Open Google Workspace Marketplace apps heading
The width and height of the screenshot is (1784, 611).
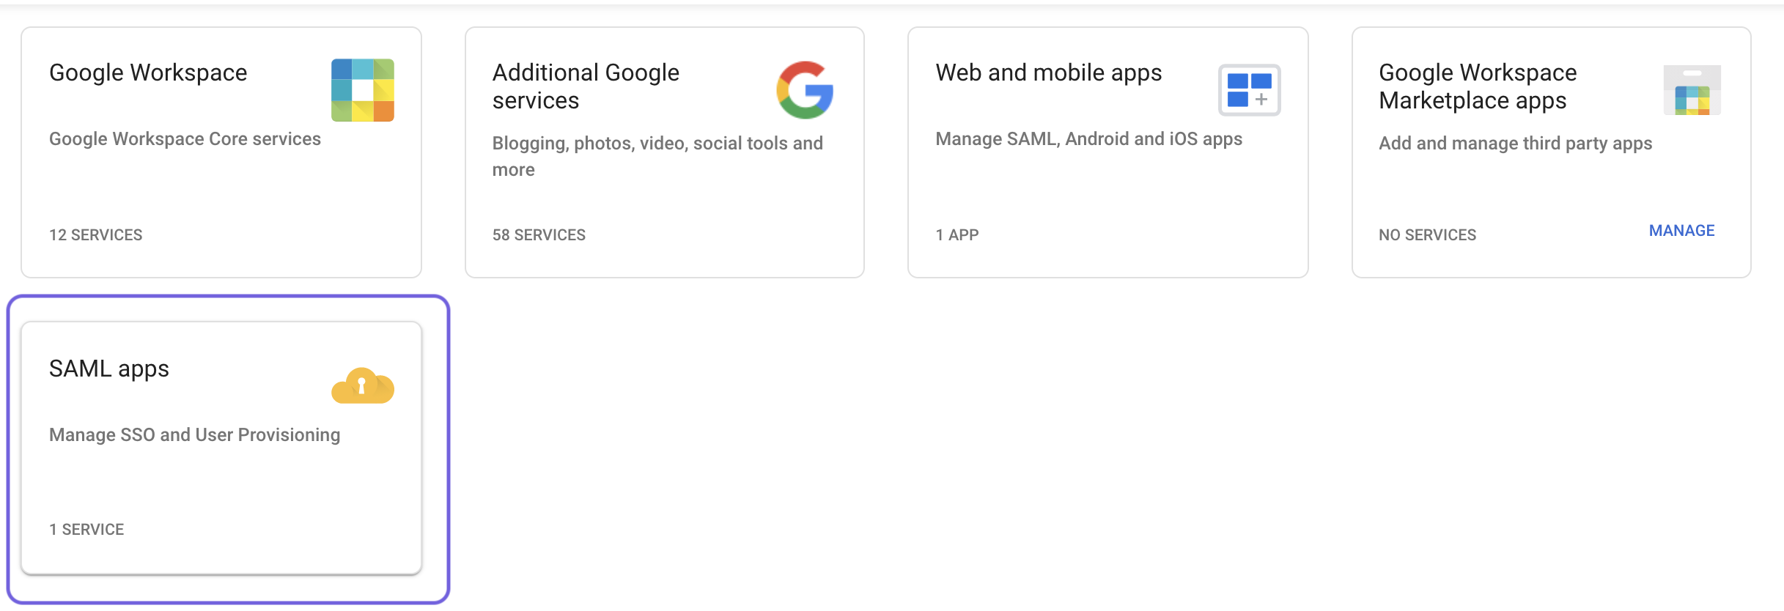pos(1477,86)
